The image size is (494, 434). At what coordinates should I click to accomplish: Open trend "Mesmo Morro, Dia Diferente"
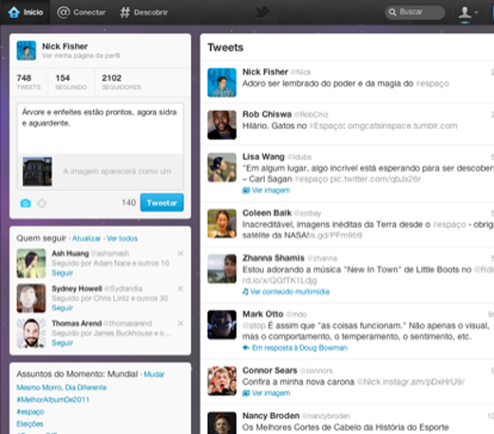pos(62,387)
